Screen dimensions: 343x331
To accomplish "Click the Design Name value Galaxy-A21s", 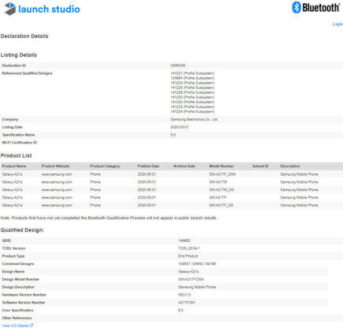I will [188, 271].
